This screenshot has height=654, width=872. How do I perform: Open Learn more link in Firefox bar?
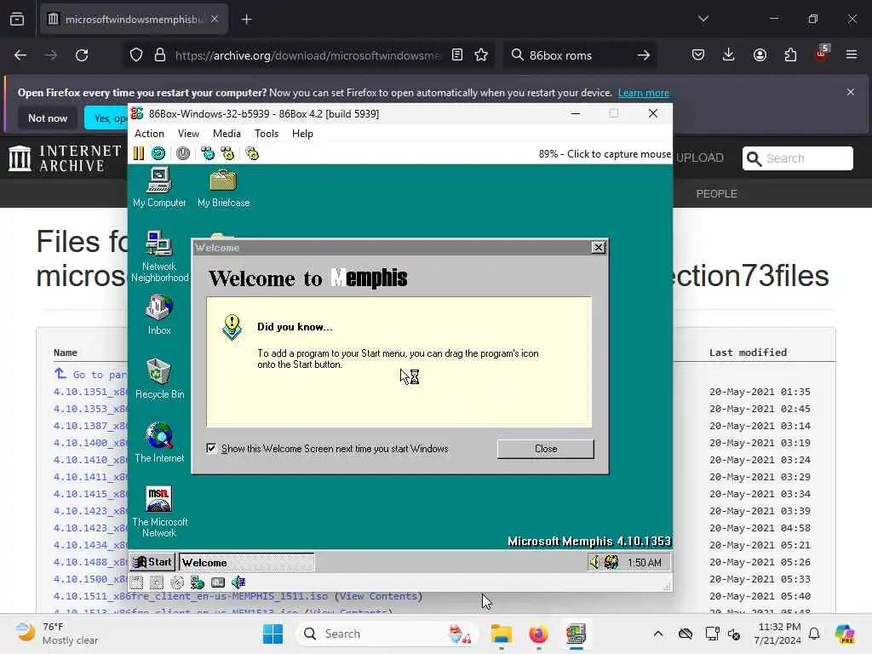pyautogui.click(x=644, y=93)
